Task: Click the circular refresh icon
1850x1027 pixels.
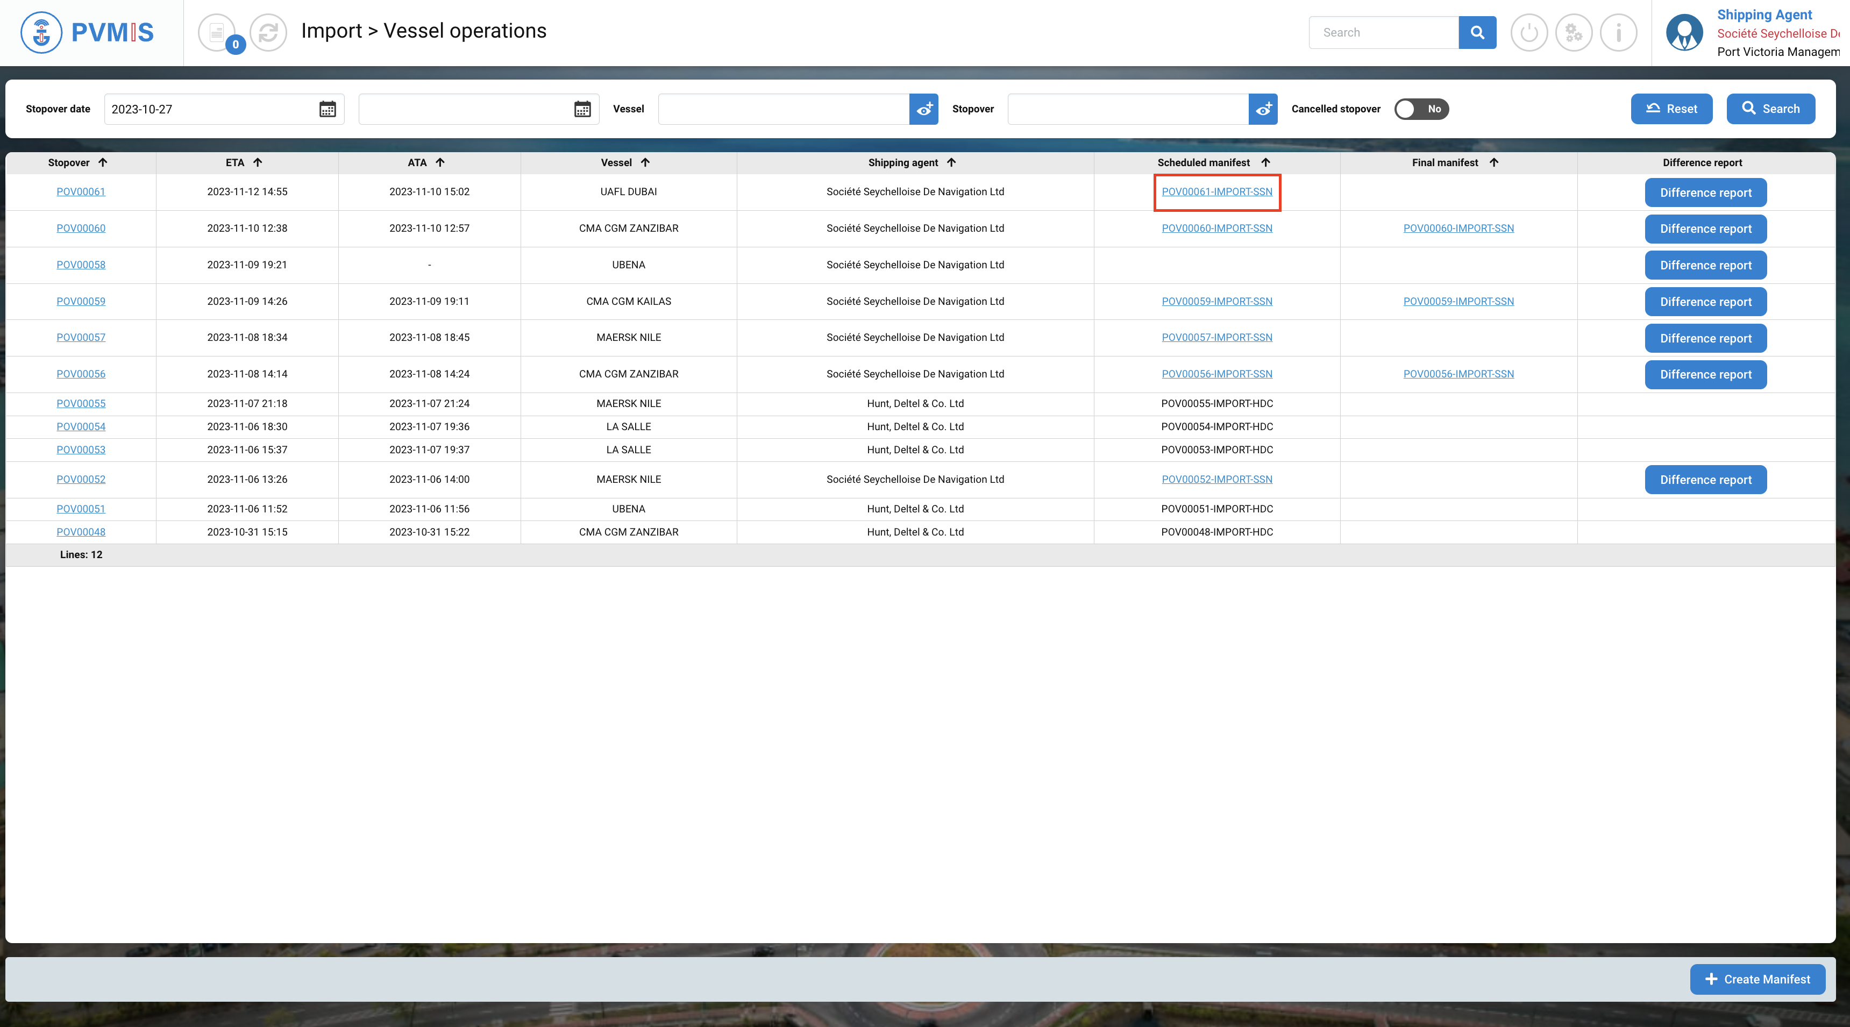Action: click(x=268, y=32)
